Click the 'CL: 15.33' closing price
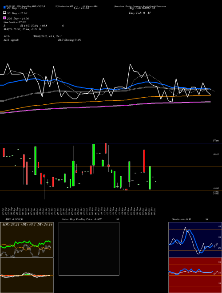The height and width of the screenshot is (293, 222). [x=82, y=8]
